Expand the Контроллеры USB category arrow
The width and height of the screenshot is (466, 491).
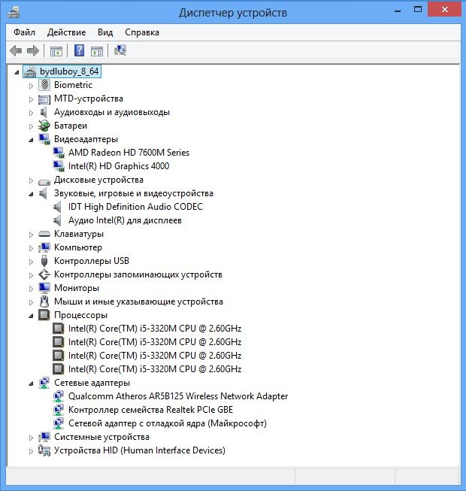(31, 262)
